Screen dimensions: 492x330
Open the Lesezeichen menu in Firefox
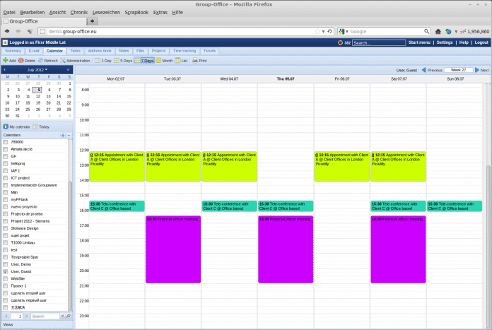[x=107, y=12]
